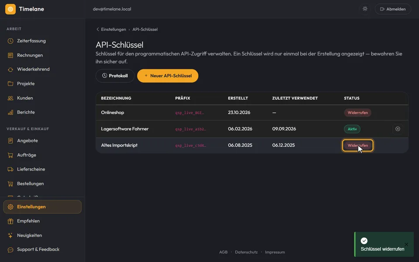
Task: Click the 09.09.2026 last used date
Action: tap(284, 129)
